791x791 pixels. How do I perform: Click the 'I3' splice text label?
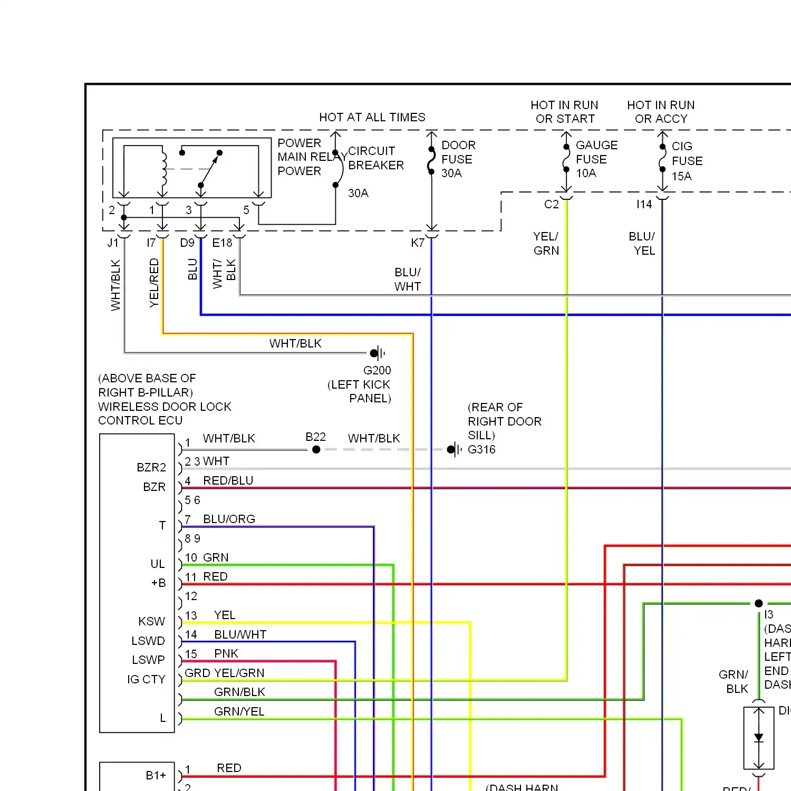click(769, 615)
